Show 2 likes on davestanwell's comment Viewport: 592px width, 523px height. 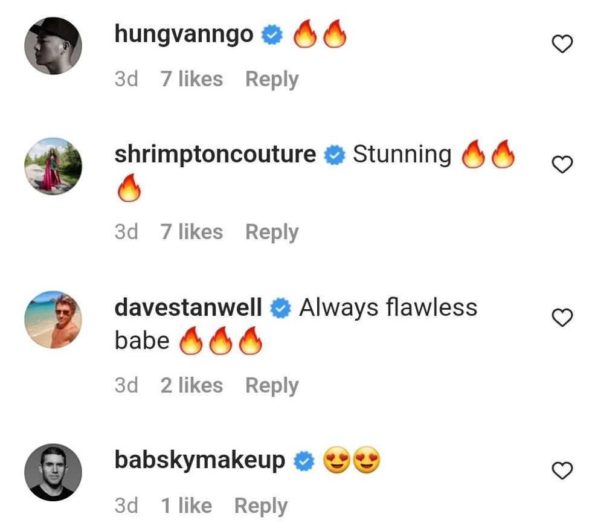click(x=191, y=385)
